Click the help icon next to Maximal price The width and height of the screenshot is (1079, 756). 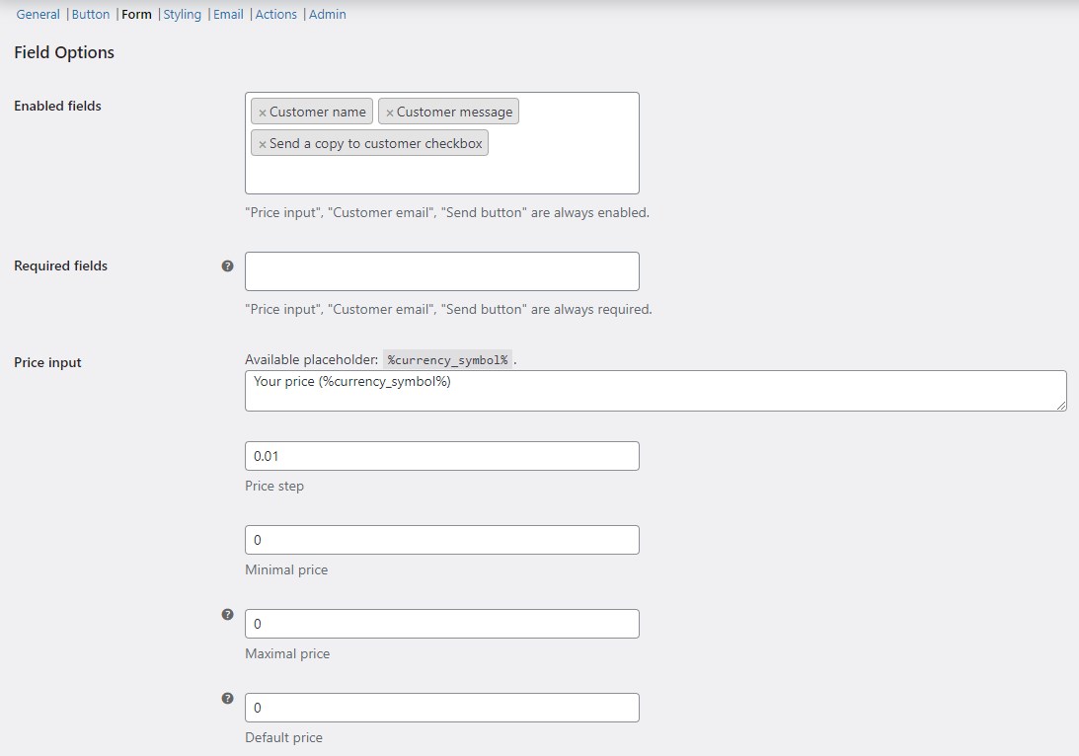(227, 614)
